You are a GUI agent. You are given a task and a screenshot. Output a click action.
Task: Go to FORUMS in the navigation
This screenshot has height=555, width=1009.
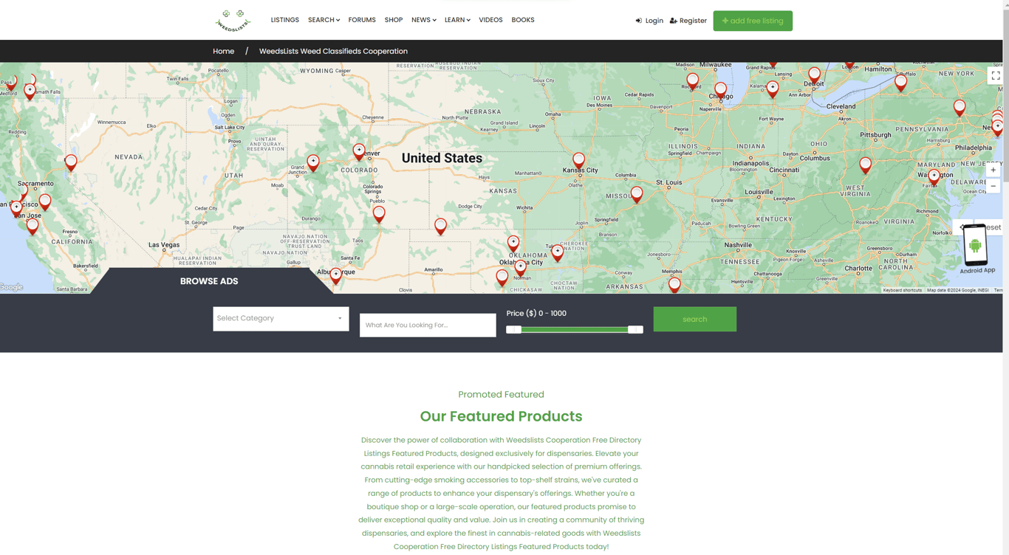(362, 20)
